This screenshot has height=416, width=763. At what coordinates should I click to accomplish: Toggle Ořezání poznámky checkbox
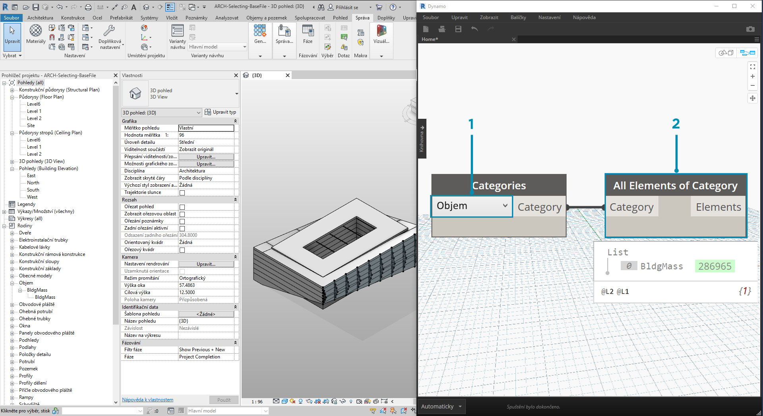[x=182, y=221]
